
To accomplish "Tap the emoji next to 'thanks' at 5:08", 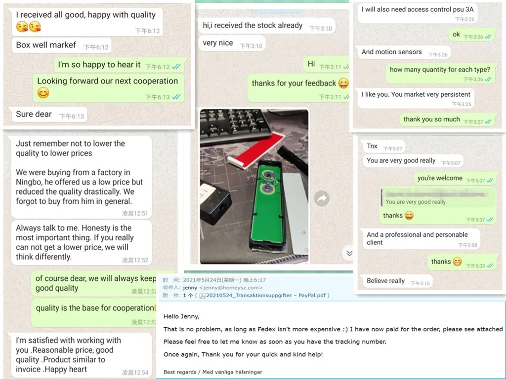I will click(457, 262).
